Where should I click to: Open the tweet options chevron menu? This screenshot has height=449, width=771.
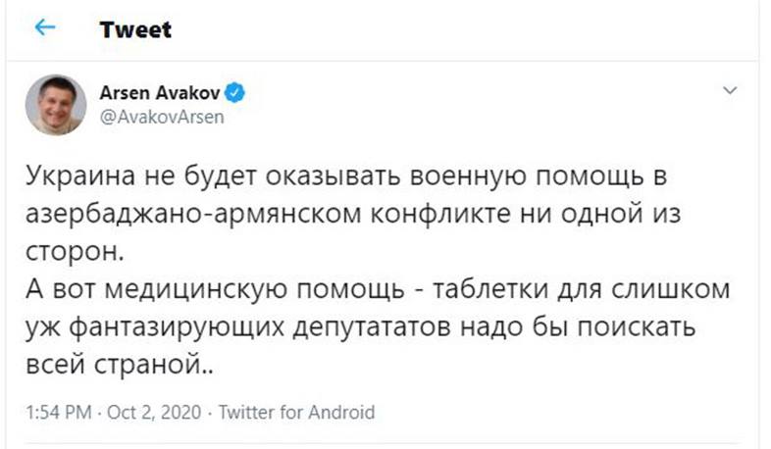pyautogui.click(x=729, y=91)
